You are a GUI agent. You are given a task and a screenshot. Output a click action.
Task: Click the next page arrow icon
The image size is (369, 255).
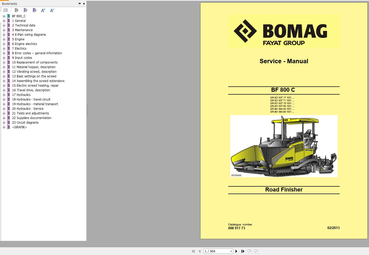click(236, 251)
